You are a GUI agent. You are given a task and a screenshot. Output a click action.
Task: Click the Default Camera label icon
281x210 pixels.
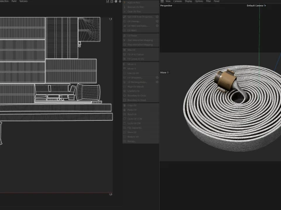(265, 6)
